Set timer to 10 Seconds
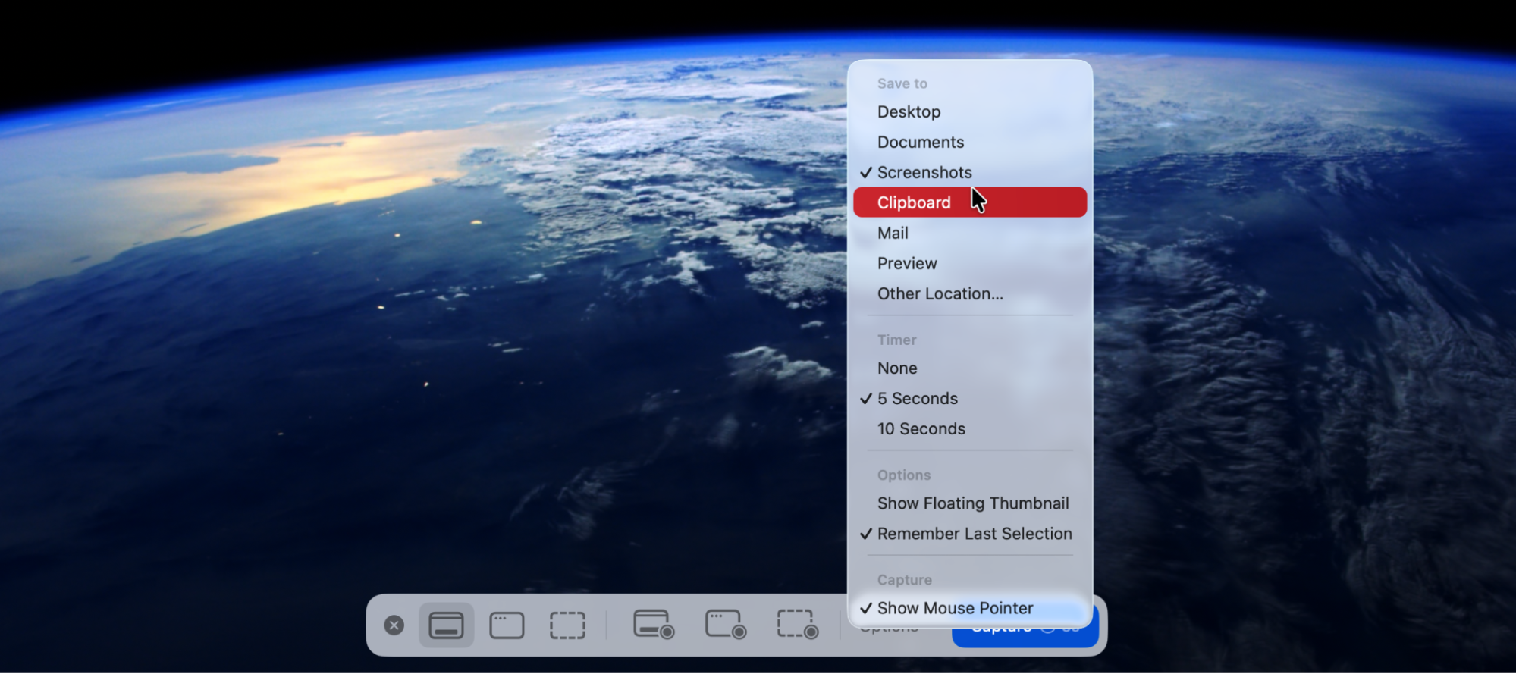 pyautogui.click(x=970, y=428)
